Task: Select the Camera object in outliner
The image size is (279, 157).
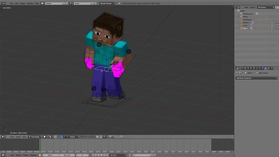Action: (x=246, y=22)
